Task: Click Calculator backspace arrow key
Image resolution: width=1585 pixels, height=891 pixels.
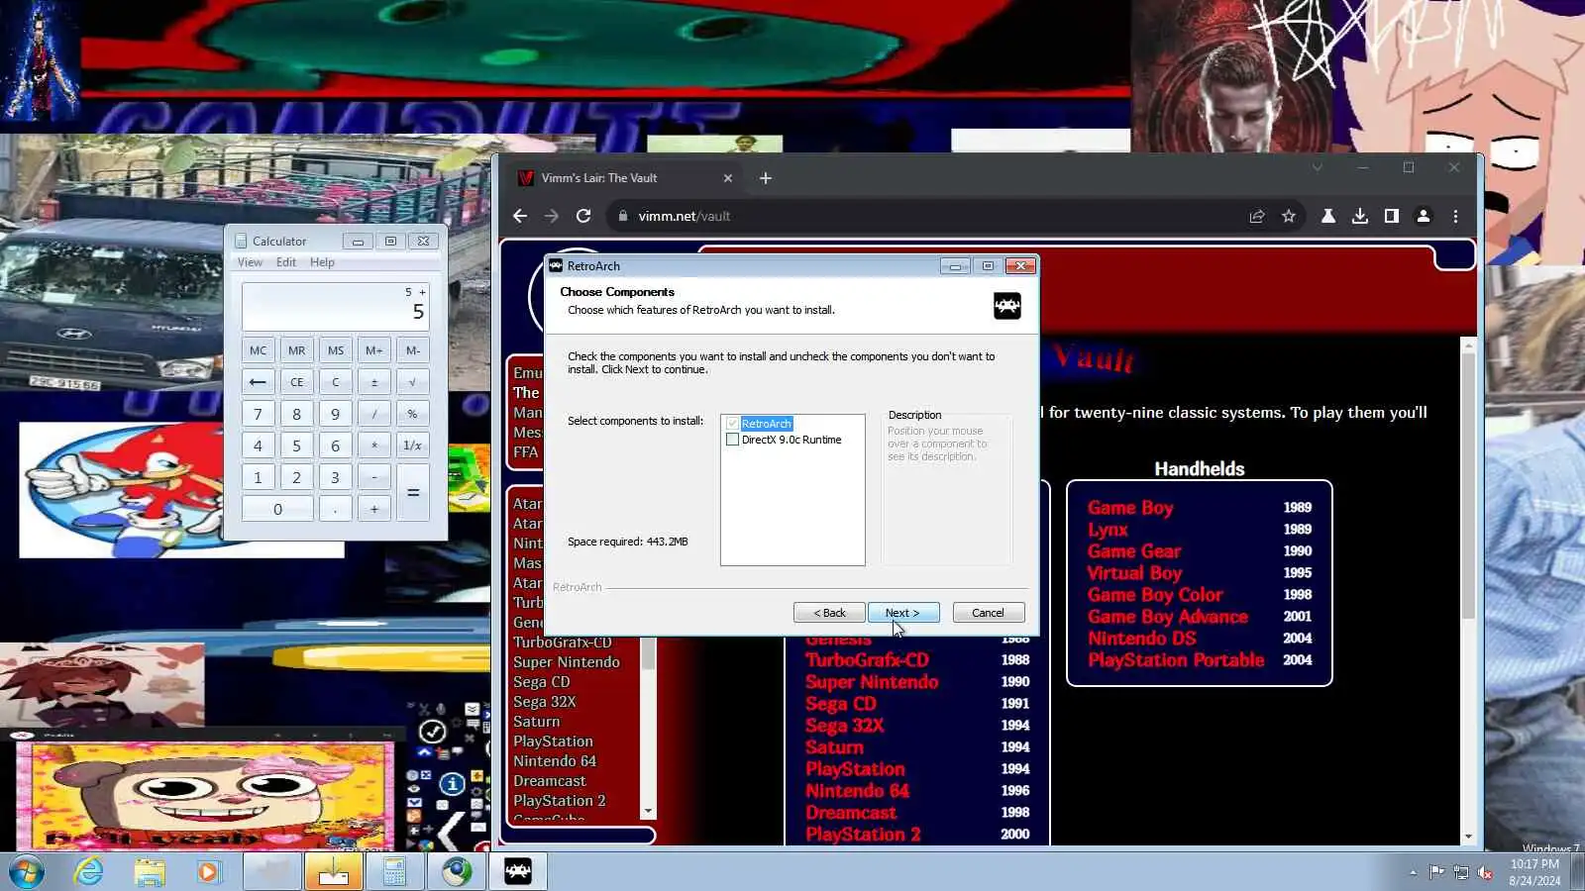Action: pyautogui.click(x=258, y=382)
